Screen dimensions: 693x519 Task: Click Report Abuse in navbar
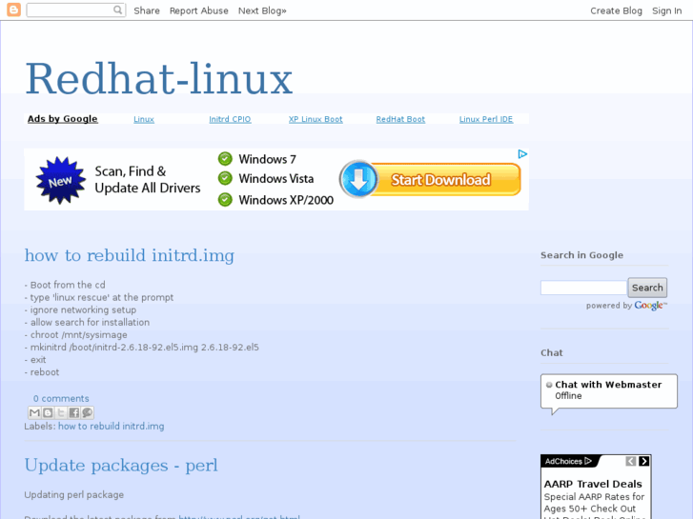point(199,10)
